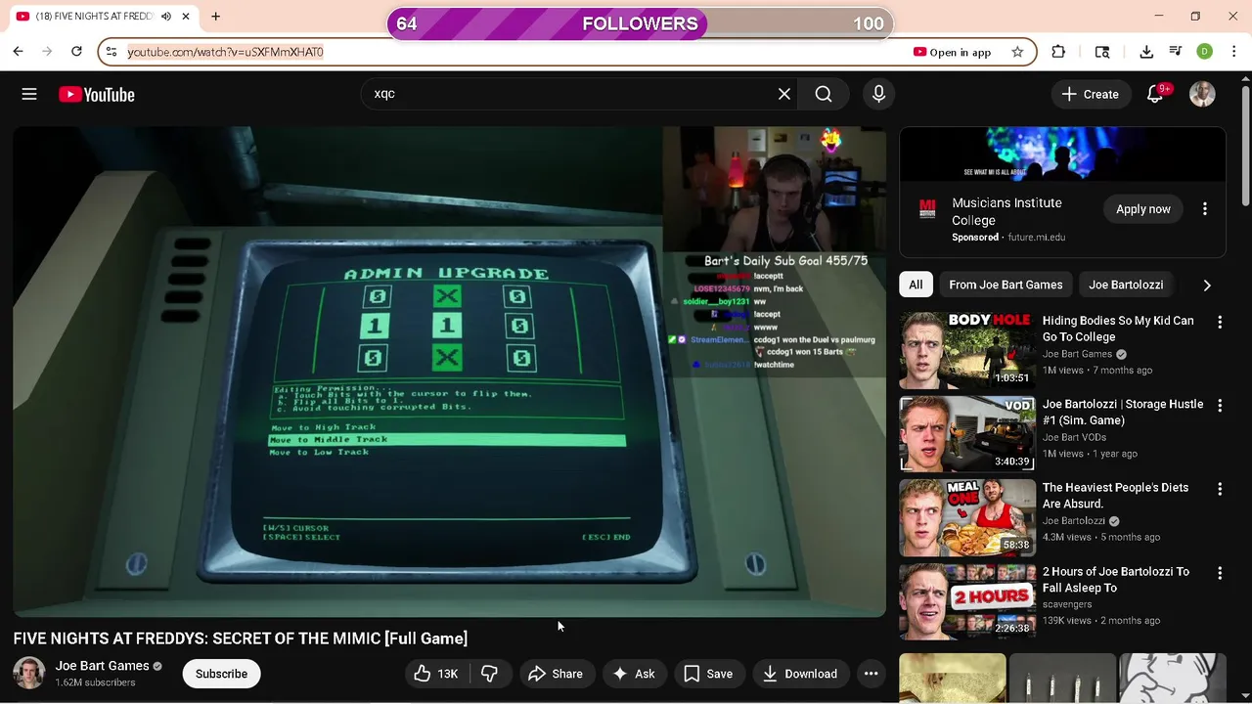
Task: Open browser three-dot menu
Action: [1233, 52]
